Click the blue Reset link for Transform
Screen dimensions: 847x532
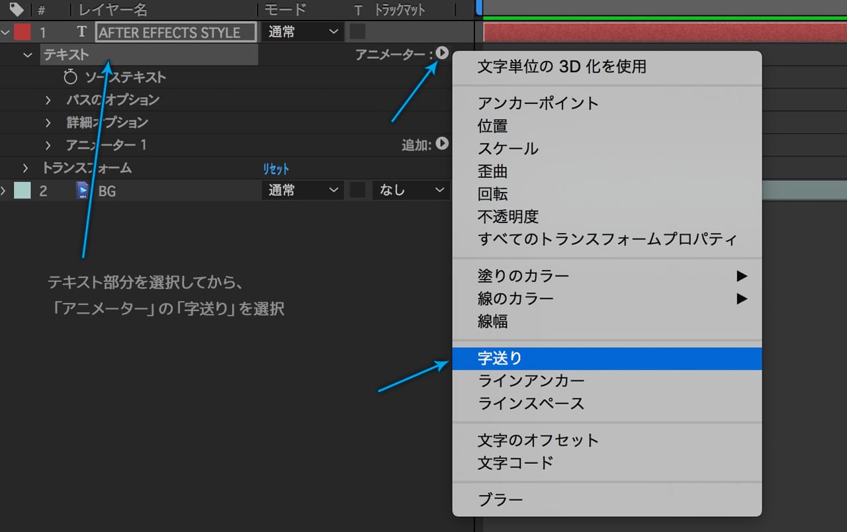click(x=276, y=169)
